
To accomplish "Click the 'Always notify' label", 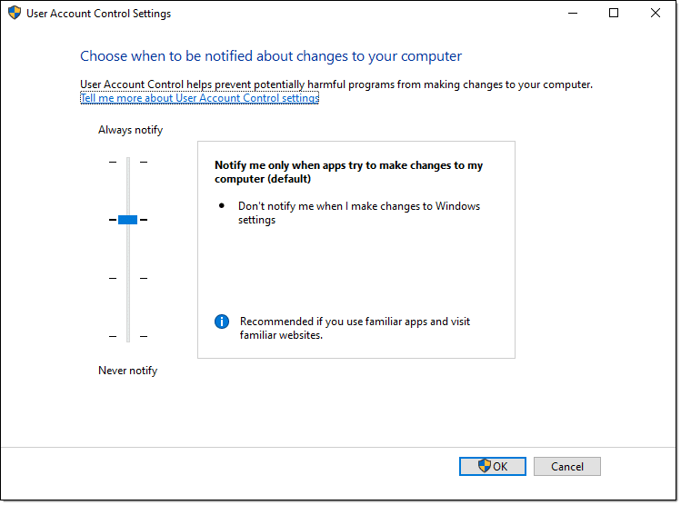I will [x=130, y=130].
